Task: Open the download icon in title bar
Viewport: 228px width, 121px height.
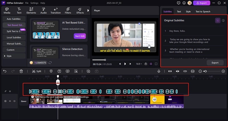Action: click(184, 3)
